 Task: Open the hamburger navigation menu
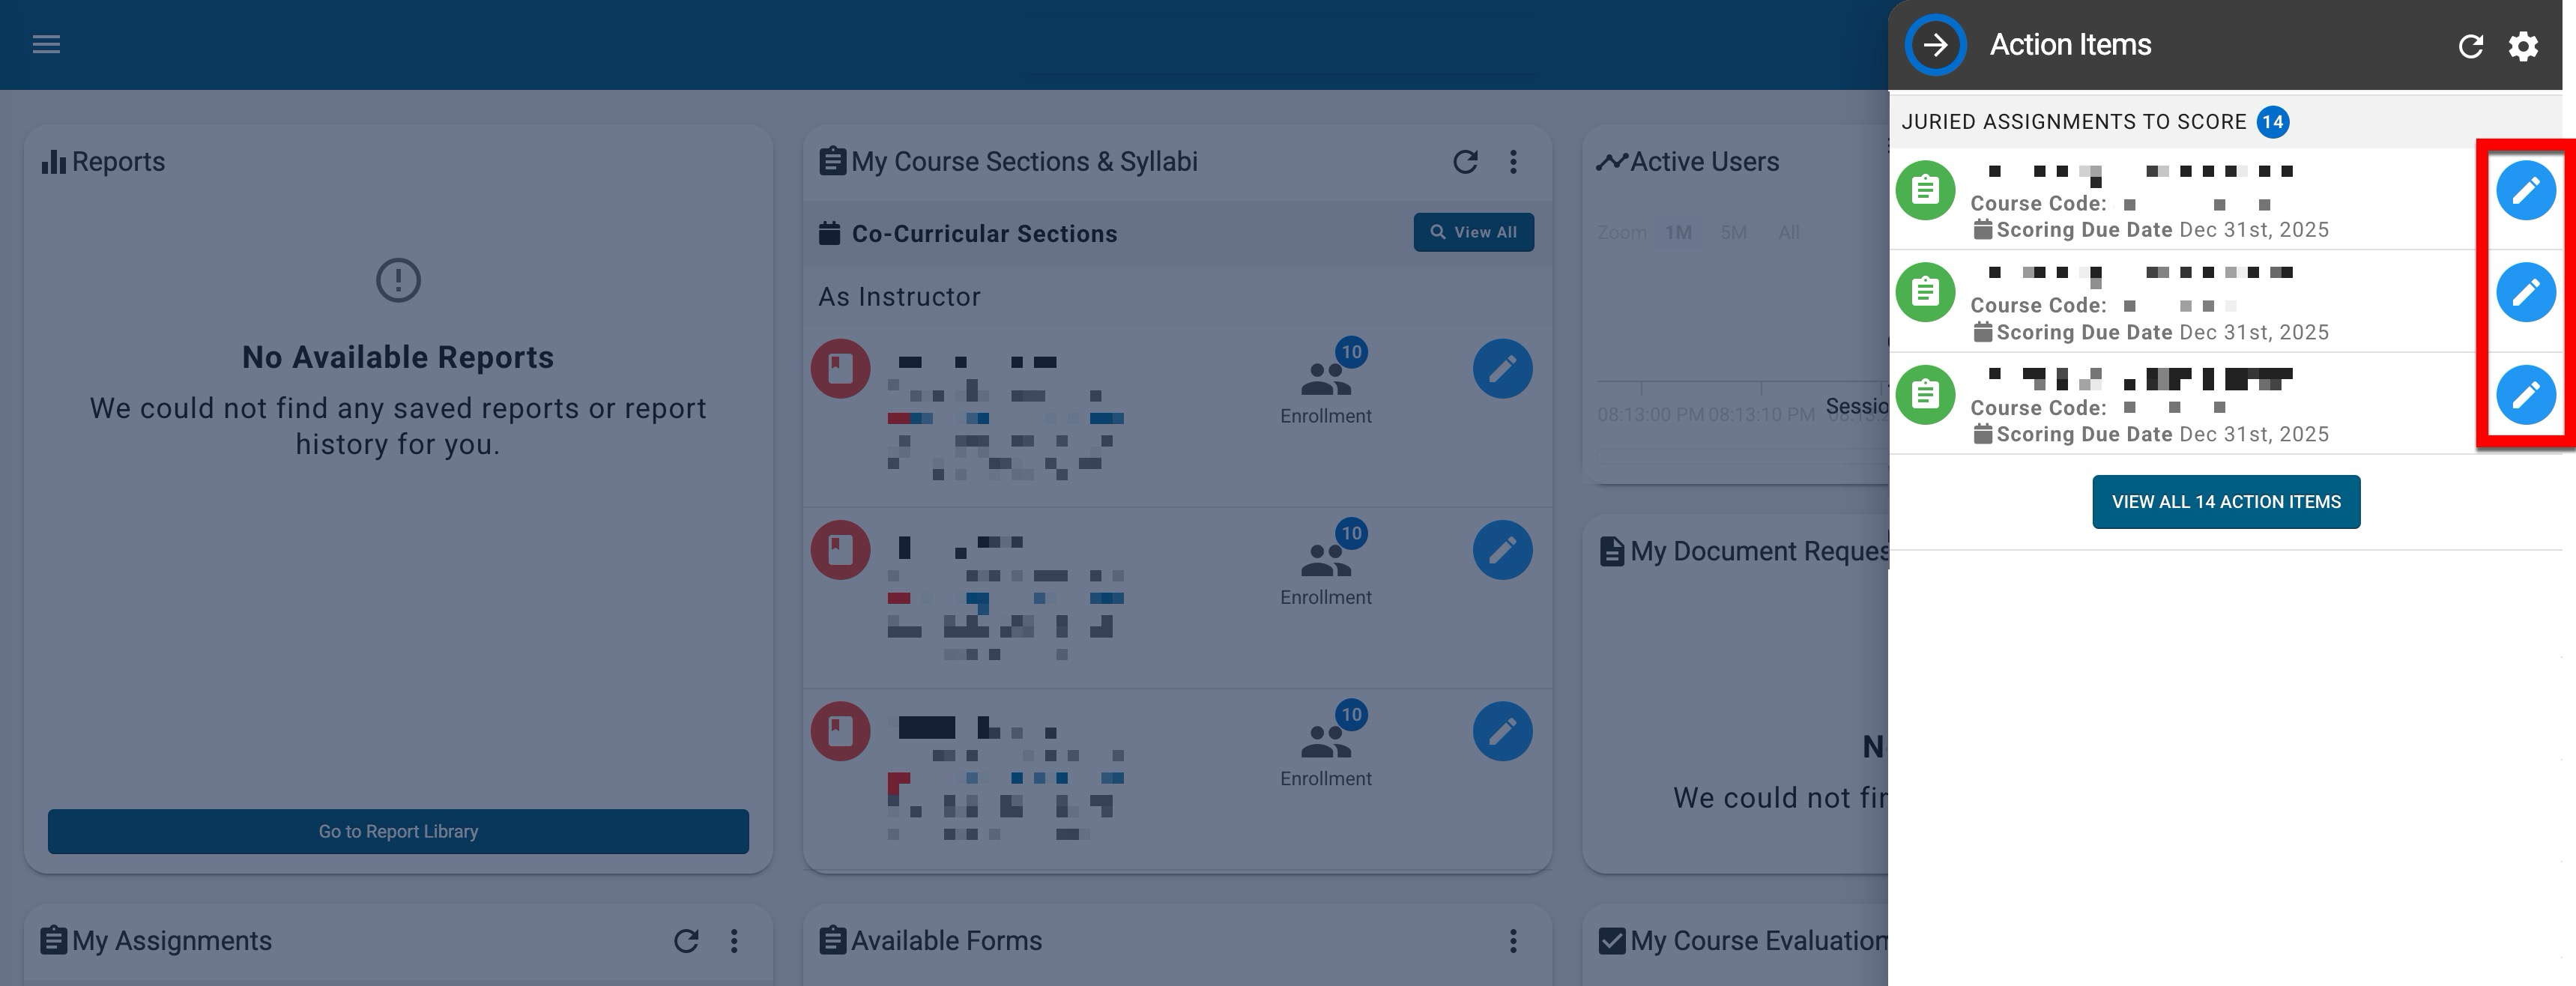click(x=46, y=44)
